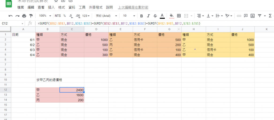This screenshot has width=274, height=120.
Task: Decrease decimal places
Action: pos(71,16)
